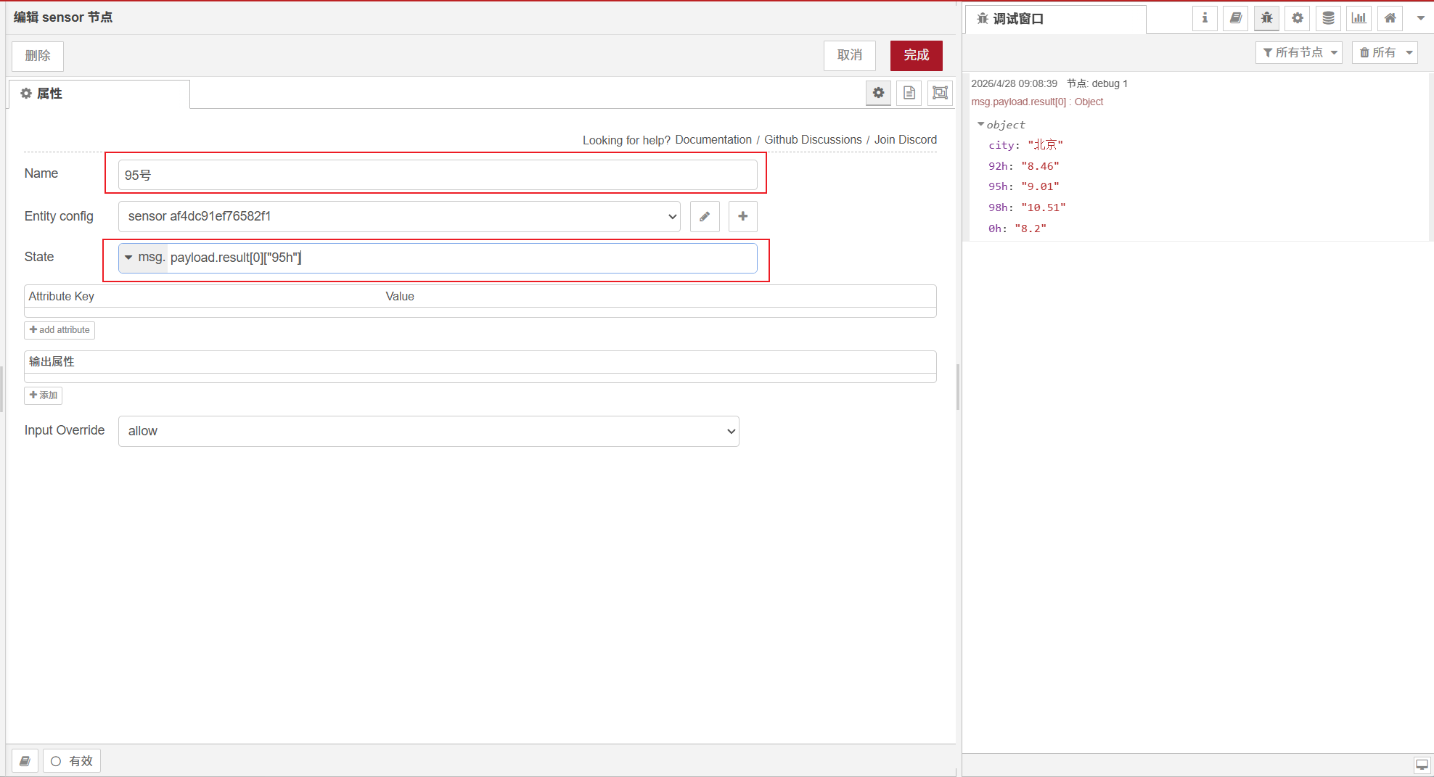This screenshot has height=777, width=1434.
Task: Open the Join Discord link
Action: (906, 139)
